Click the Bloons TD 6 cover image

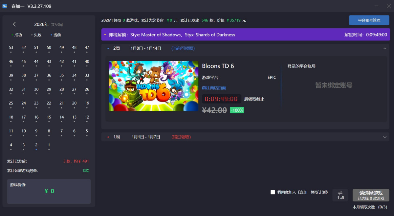point(153,86)
